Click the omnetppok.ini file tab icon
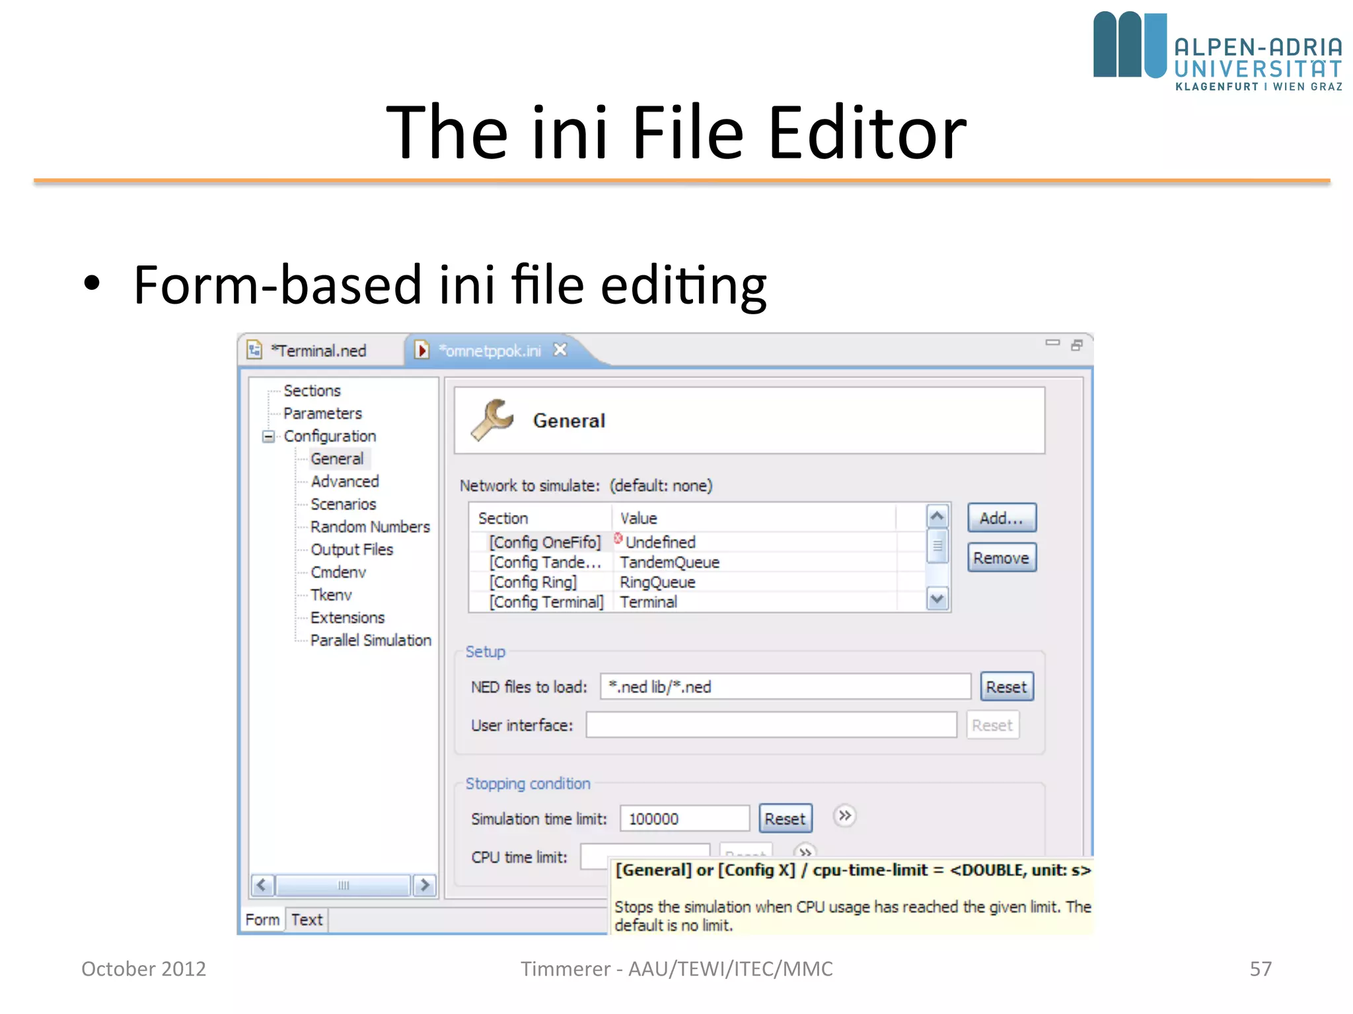 (421, 350)
